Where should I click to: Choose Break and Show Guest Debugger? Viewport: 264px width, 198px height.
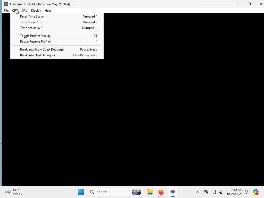click(57, 49)
